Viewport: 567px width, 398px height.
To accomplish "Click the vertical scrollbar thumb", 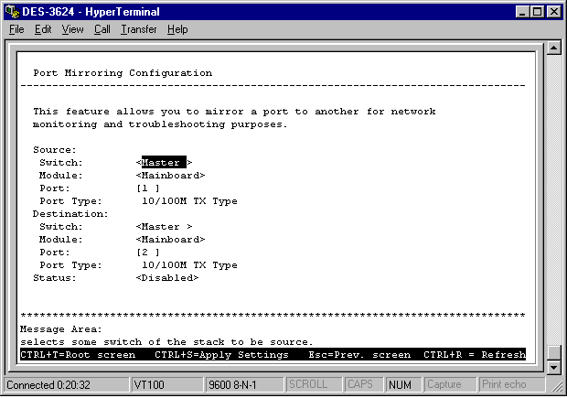I will point(553,353).
